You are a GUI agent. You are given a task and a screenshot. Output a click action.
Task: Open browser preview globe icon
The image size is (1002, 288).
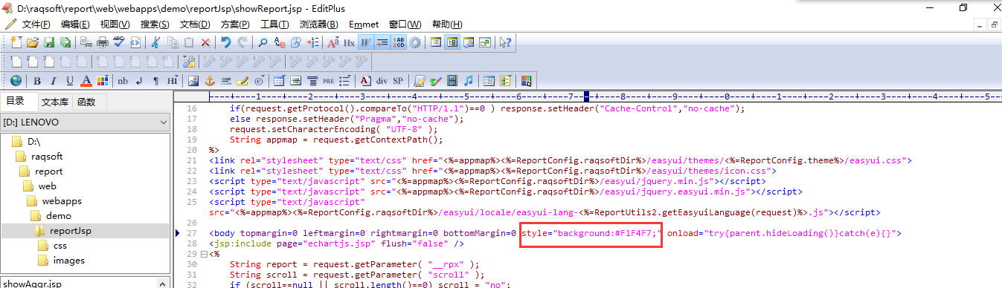[x=16, y=81]
